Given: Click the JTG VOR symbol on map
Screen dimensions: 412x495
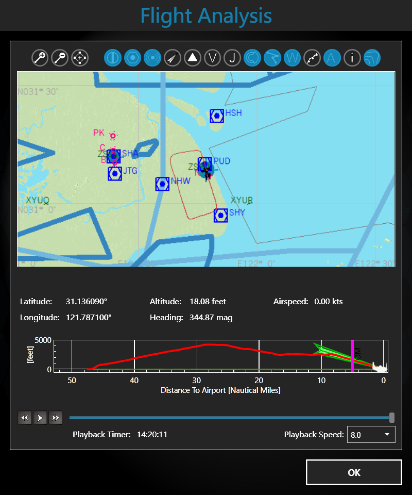Looking at the screenshot, I should coord(115,174).
